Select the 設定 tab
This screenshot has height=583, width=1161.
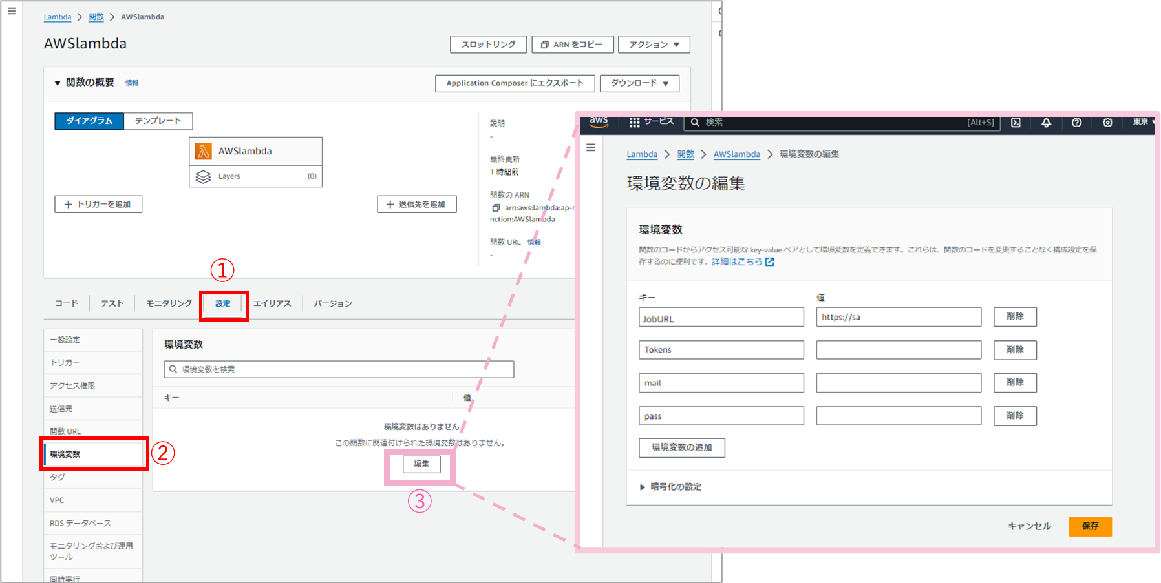click(x=223, y=303)
